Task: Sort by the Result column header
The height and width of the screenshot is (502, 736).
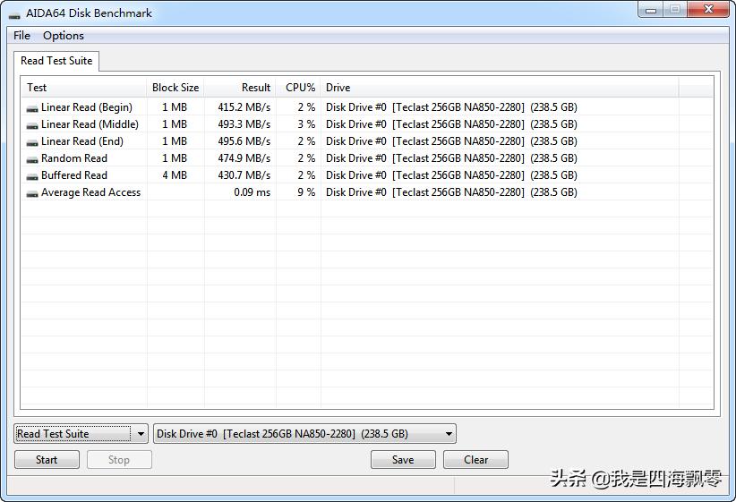Action: (x=240, y=88)
